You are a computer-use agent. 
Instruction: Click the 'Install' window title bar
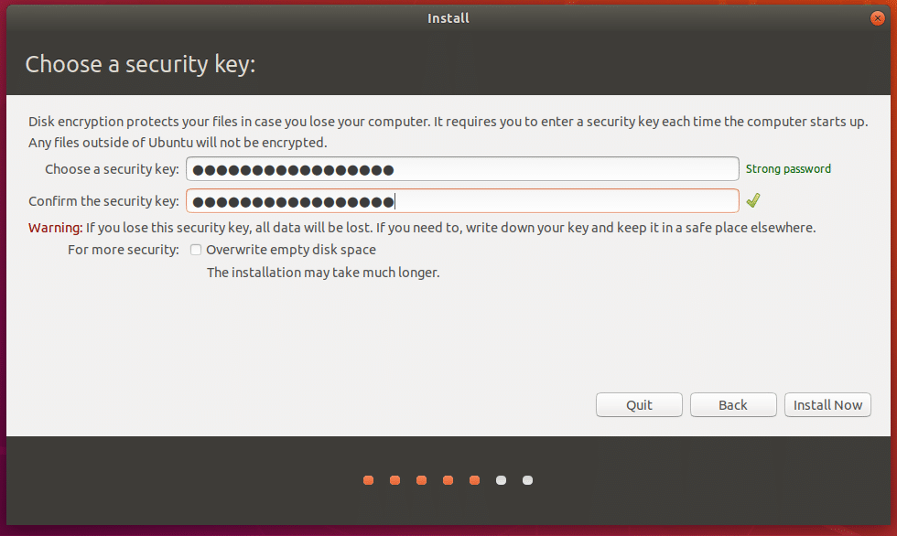coord(448,18)
